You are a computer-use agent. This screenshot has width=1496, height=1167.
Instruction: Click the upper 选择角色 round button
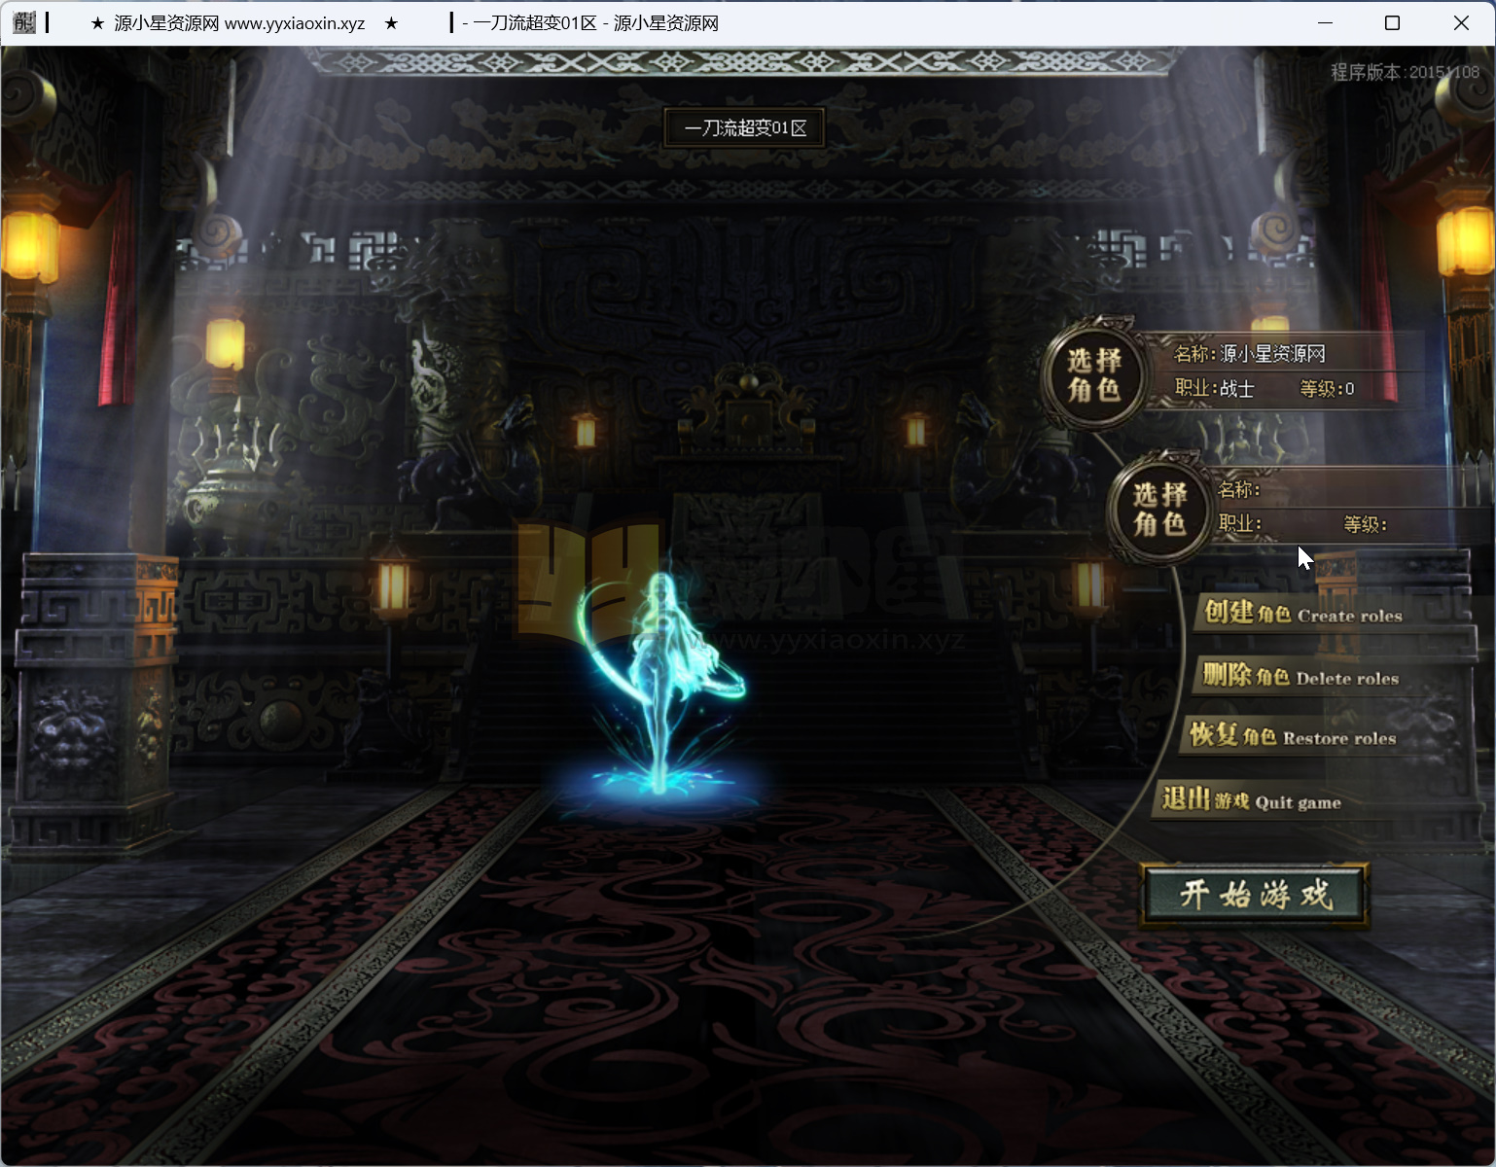click(1093, 374)
